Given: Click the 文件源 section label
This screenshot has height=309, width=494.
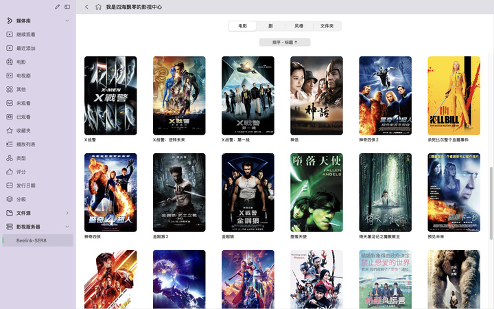Looking at the screenshot, I should [x=23, y=213].
